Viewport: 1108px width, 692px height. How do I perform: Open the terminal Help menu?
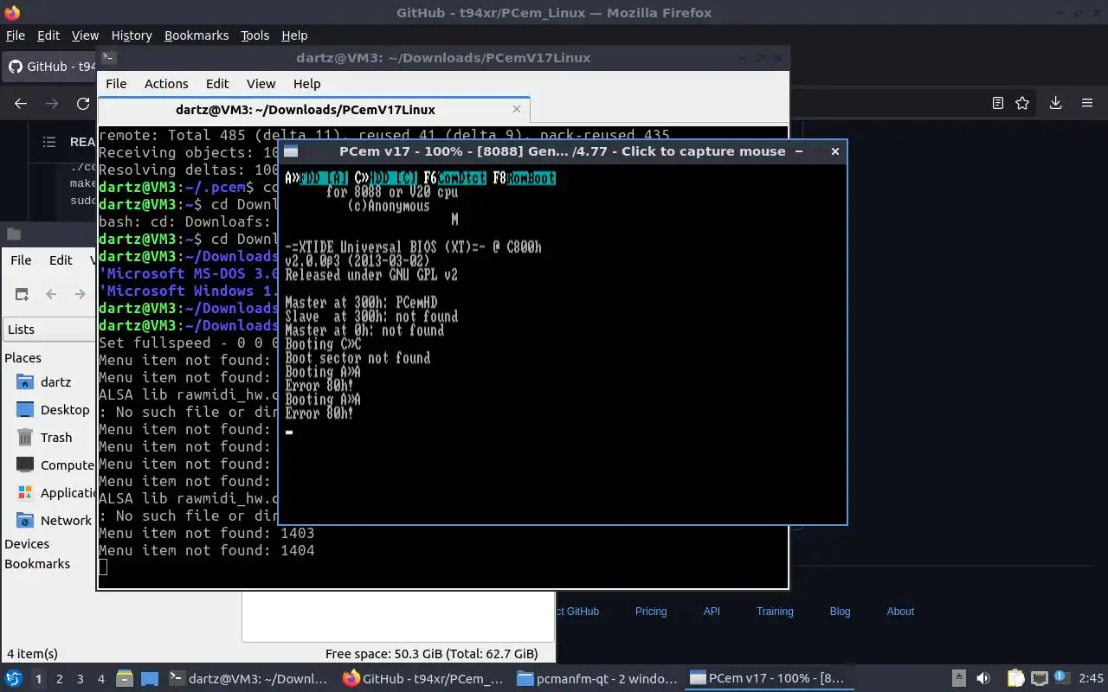click(x=306, y=84)
